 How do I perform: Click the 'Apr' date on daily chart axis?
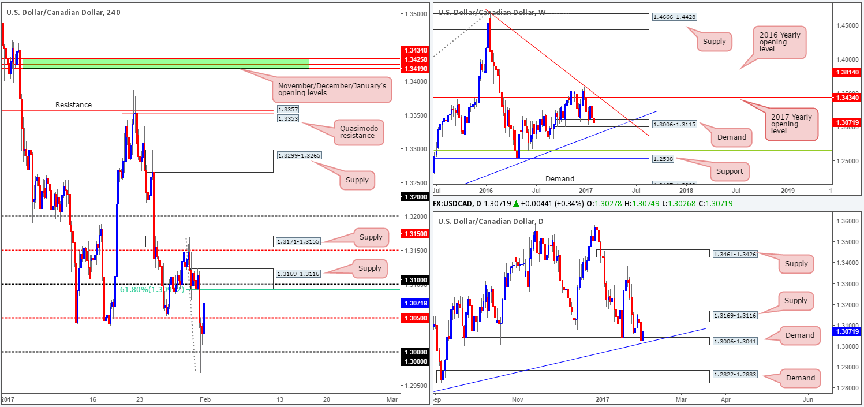coord(725,399)
